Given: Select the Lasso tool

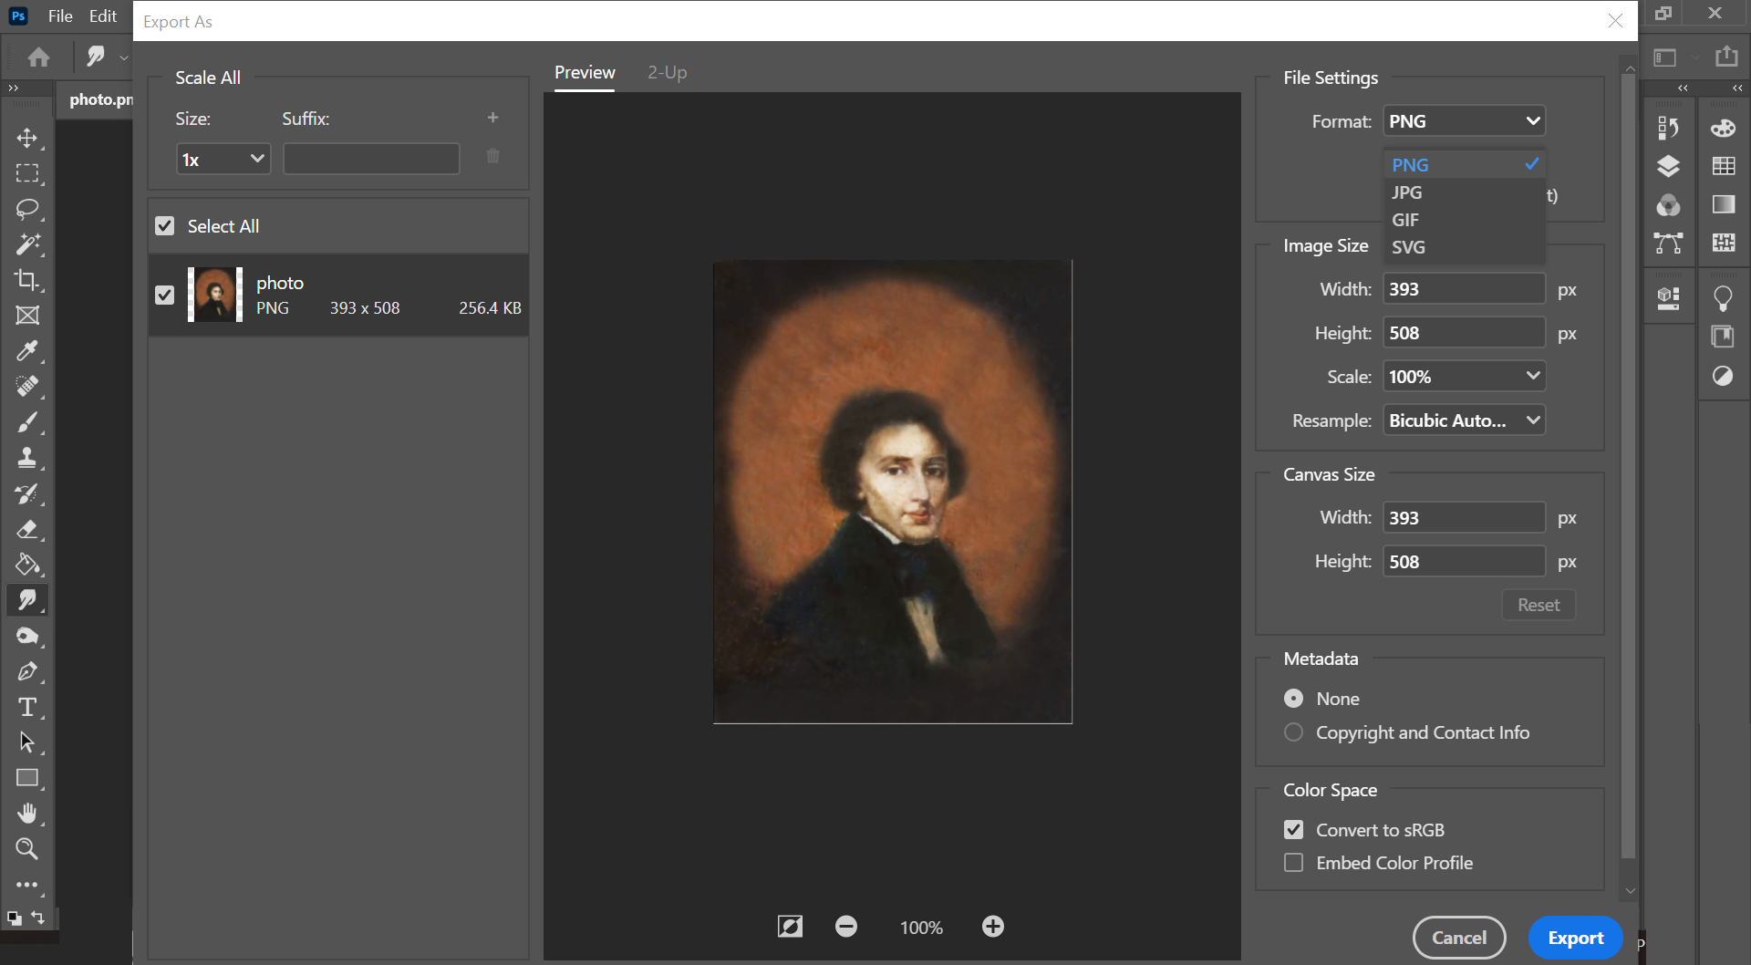Looking at the screenshot, I should [x=27, y=209].
